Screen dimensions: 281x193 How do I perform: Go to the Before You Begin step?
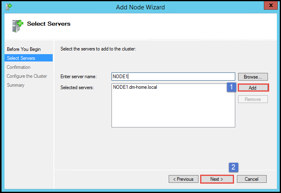pyautogui.click(x=24, y=49)
